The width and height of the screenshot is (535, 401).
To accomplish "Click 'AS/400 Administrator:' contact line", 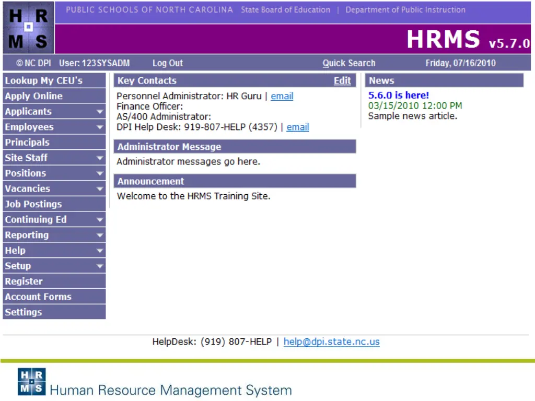I will pos(164,116).
